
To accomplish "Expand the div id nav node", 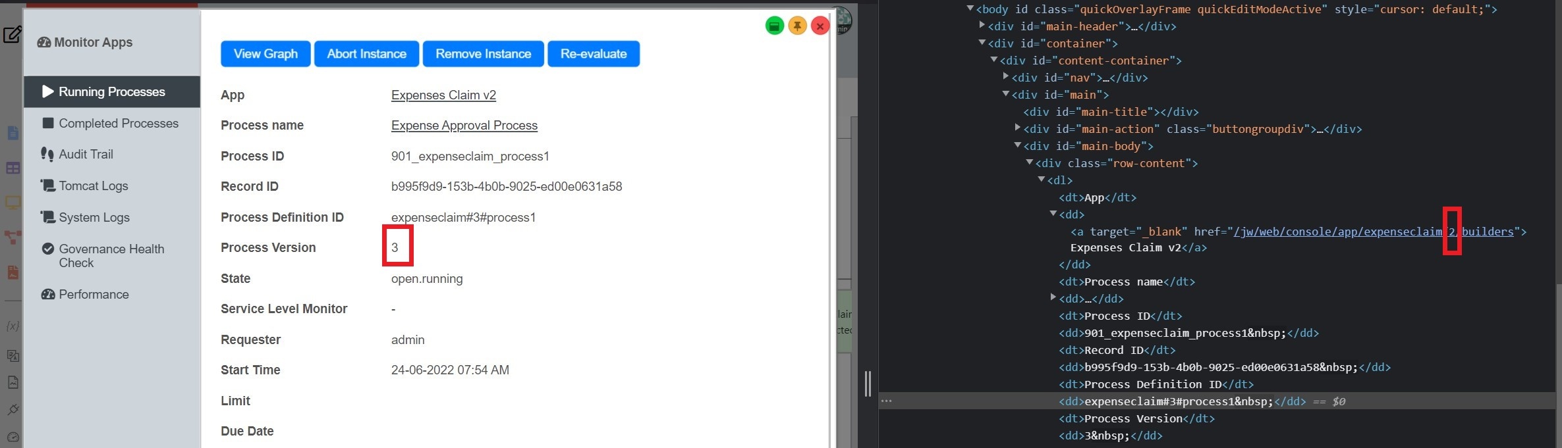I will pos(1005,76).
